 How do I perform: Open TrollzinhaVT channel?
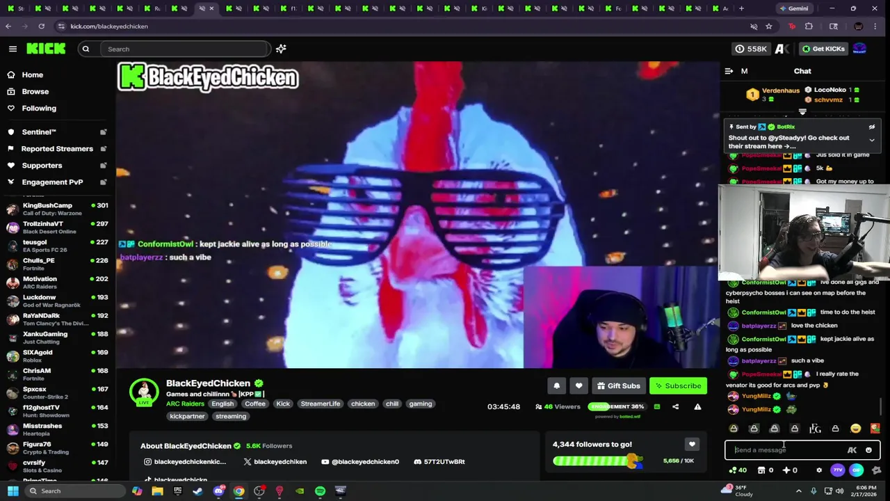pyautogui.click(x=57, y=228)
